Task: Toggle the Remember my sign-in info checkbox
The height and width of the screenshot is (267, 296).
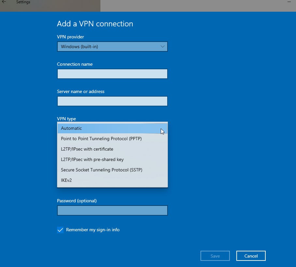Action: [x=60, y=230]
